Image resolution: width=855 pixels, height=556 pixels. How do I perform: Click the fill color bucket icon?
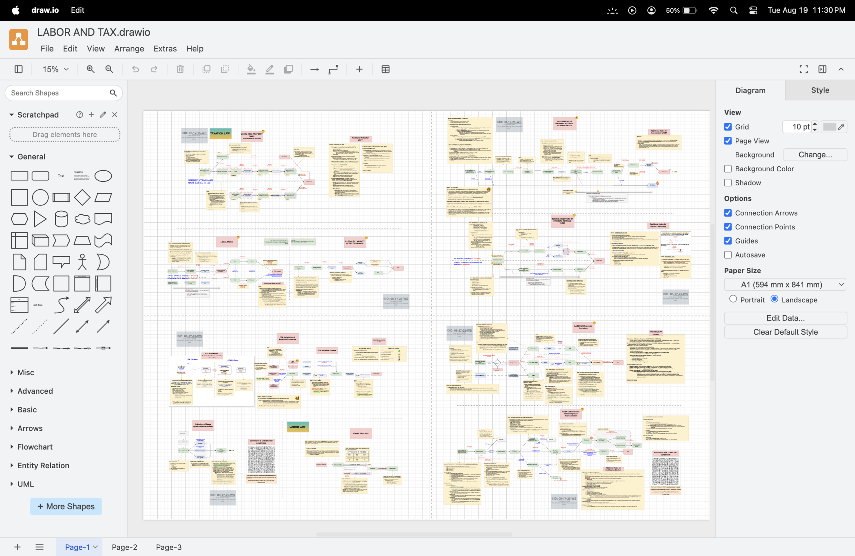(251, 69)
